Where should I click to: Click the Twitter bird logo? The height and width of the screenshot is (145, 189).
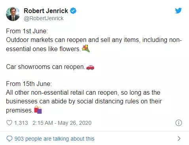(178, 11)
